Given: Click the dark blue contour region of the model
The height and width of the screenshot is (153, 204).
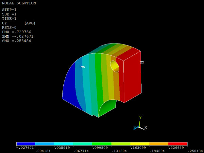Looking at the screenshot, I should click(69, 86).
